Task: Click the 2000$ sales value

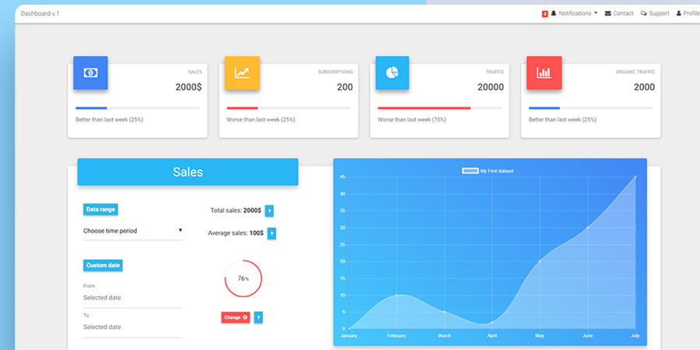Action: [188, 87]
